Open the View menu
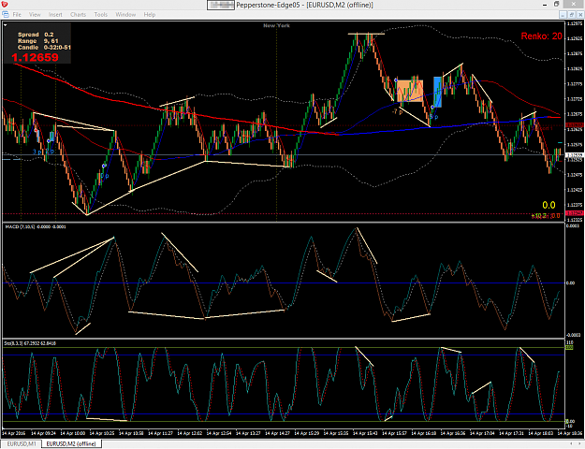The image size is (585, 449). [x=35, y=15]
